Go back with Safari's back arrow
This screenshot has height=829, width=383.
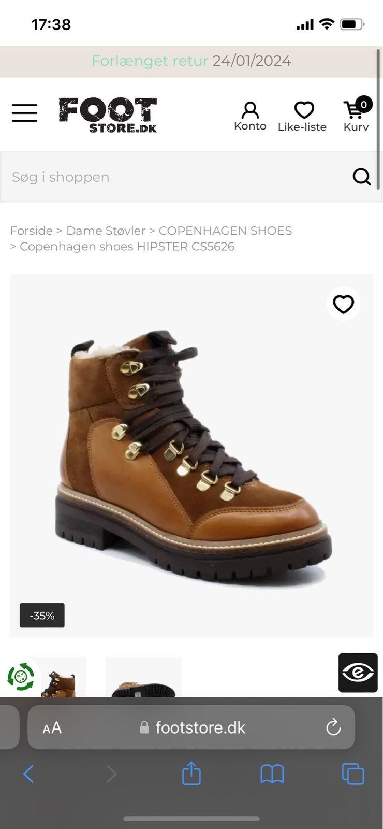(x=28, y=774)
